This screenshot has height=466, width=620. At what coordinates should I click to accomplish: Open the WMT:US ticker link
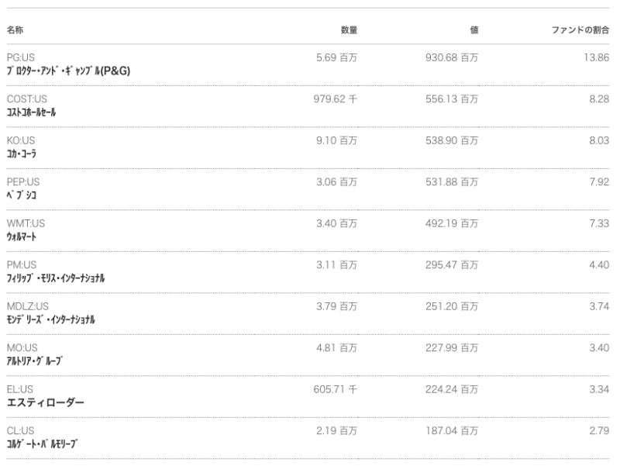[26, 223]
